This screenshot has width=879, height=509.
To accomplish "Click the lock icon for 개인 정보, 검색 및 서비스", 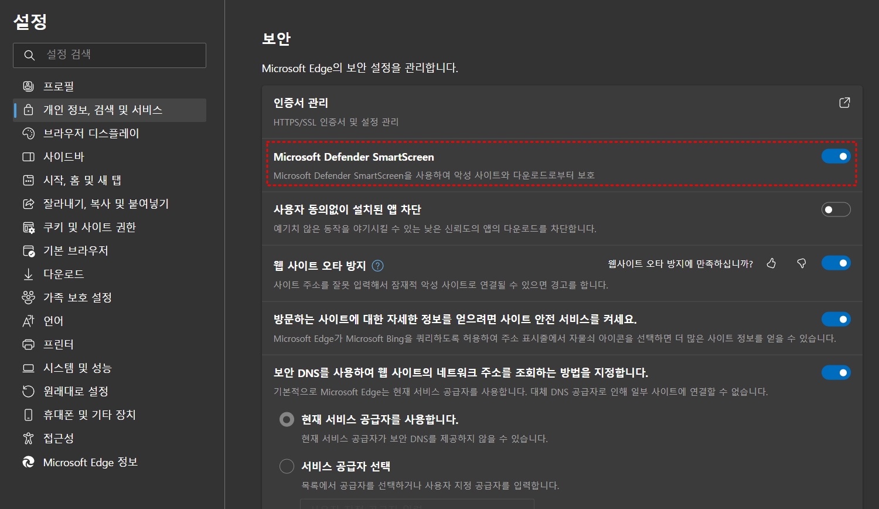I will 28,110.
